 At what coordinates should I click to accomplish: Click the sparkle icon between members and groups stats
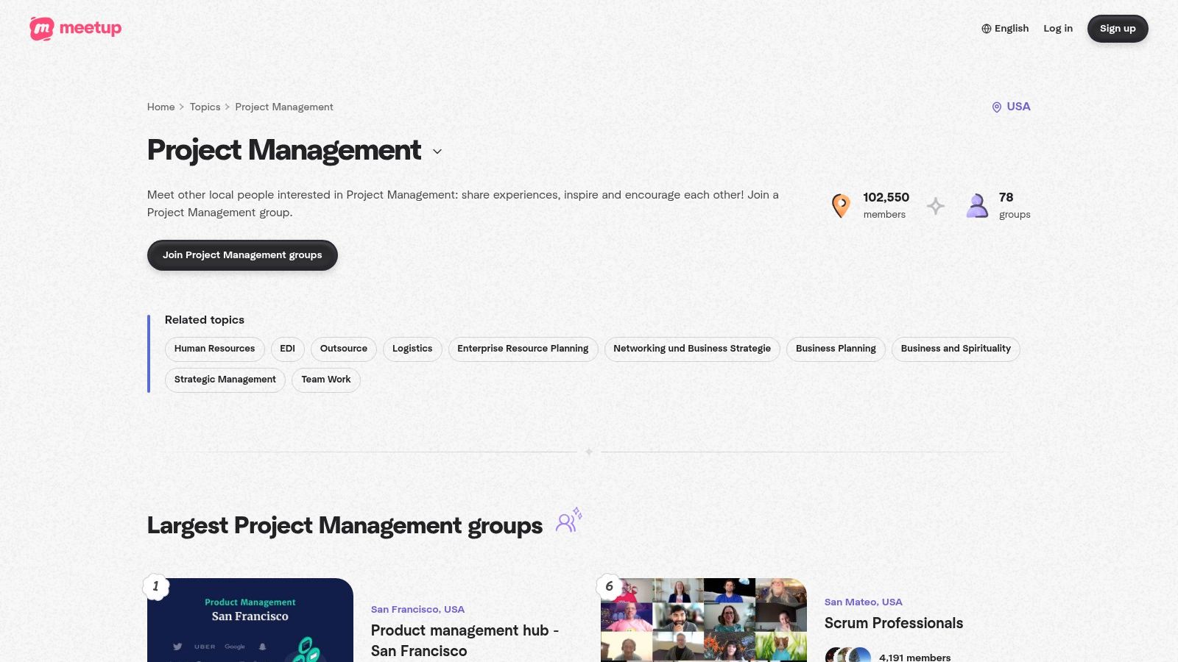pyautogui.click(x=935, y=207)
